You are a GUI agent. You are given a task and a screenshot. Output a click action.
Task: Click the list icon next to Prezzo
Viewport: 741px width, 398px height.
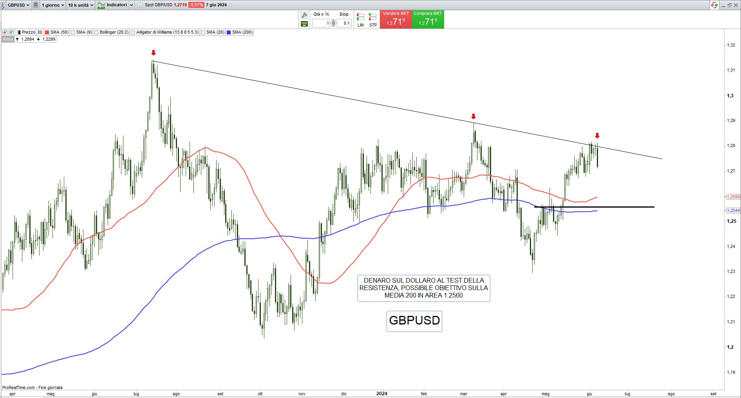tap(40, 32)
